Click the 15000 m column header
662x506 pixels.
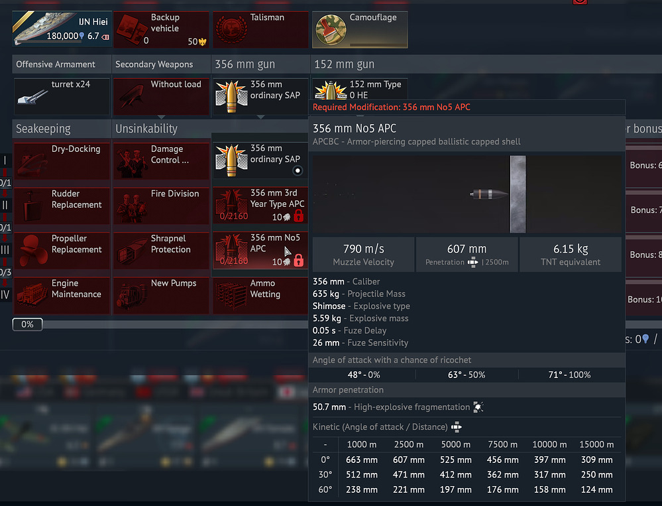click(596, 445)
